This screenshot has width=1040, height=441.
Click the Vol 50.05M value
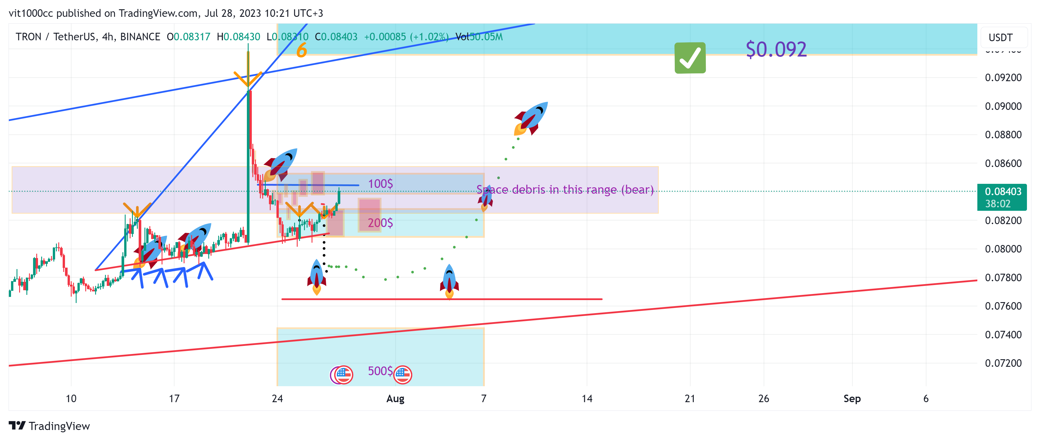coord(479,37)
